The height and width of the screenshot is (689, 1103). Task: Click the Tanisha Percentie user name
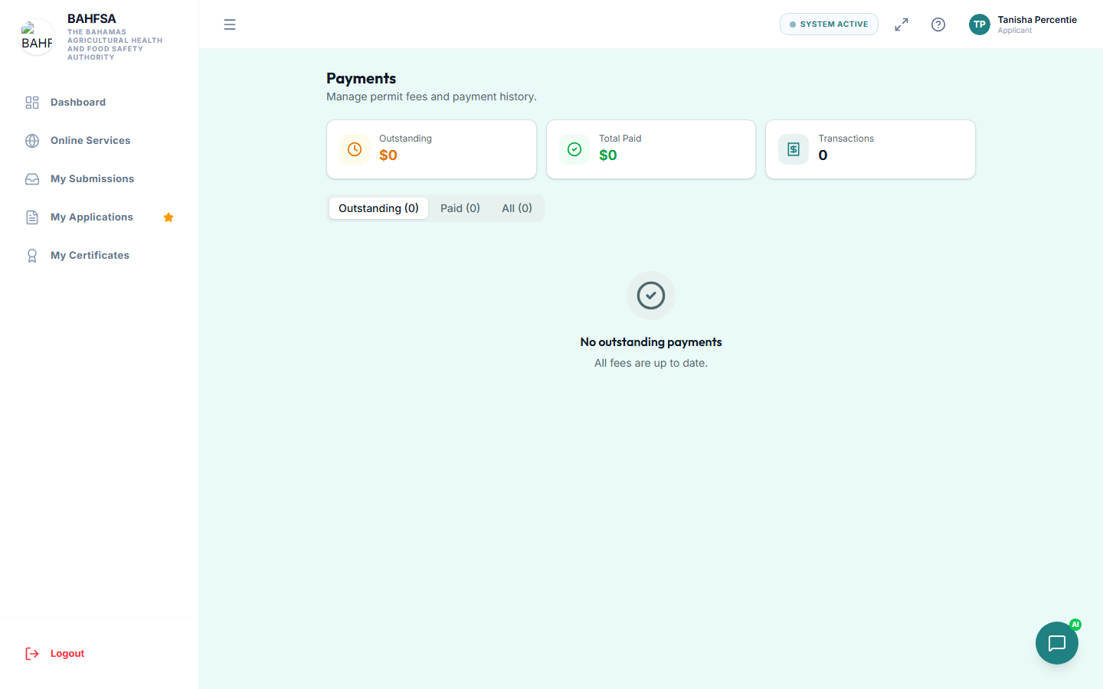pos(1037,20)
